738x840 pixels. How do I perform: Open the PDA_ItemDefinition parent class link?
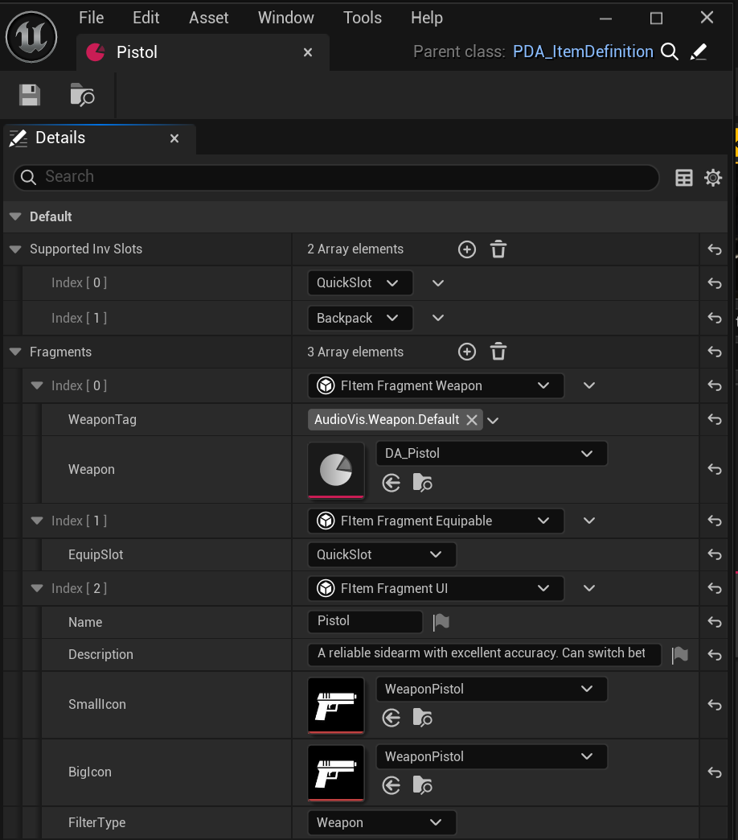point(583,51)
